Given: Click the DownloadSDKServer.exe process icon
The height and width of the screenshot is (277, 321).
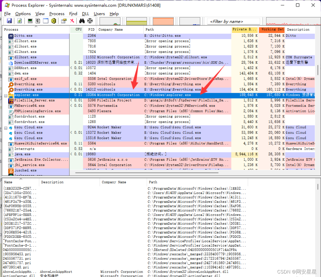Looking at the screenshot, I should coord(11,63).
